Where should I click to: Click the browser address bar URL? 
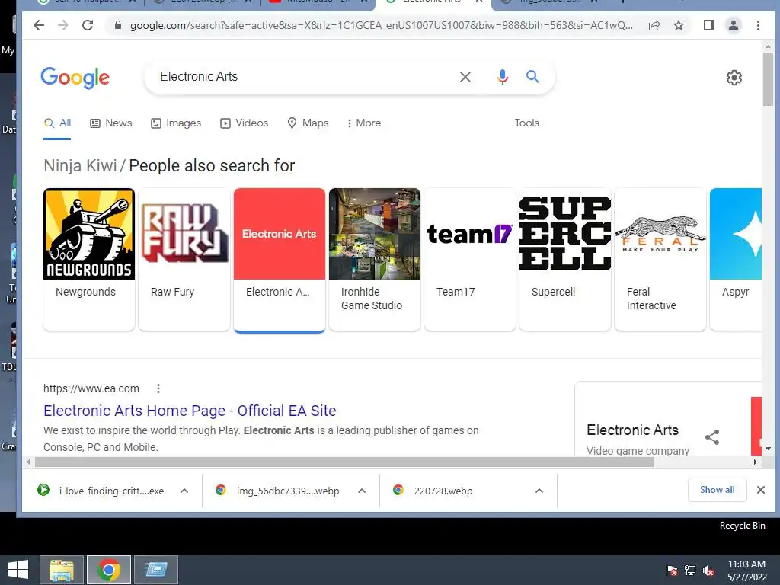pyautogui.click(x=381, y=25)
